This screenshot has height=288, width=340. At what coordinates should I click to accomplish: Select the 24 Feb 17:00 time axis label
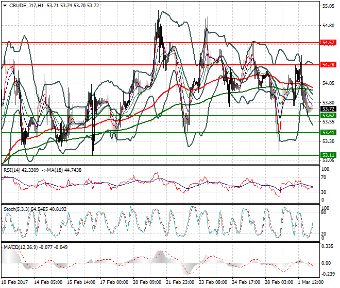tap(246, 282)
